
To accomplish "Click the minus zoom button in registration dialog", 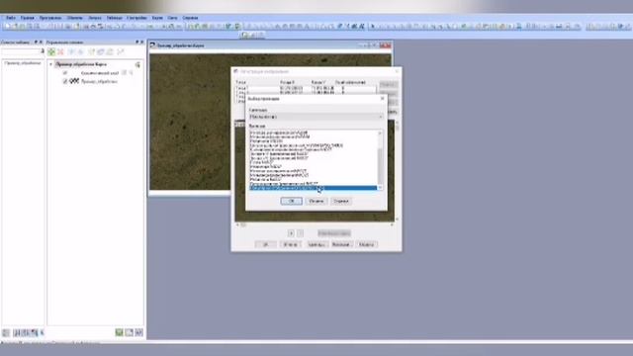I will pyautogui.click(x=300, y=233).
